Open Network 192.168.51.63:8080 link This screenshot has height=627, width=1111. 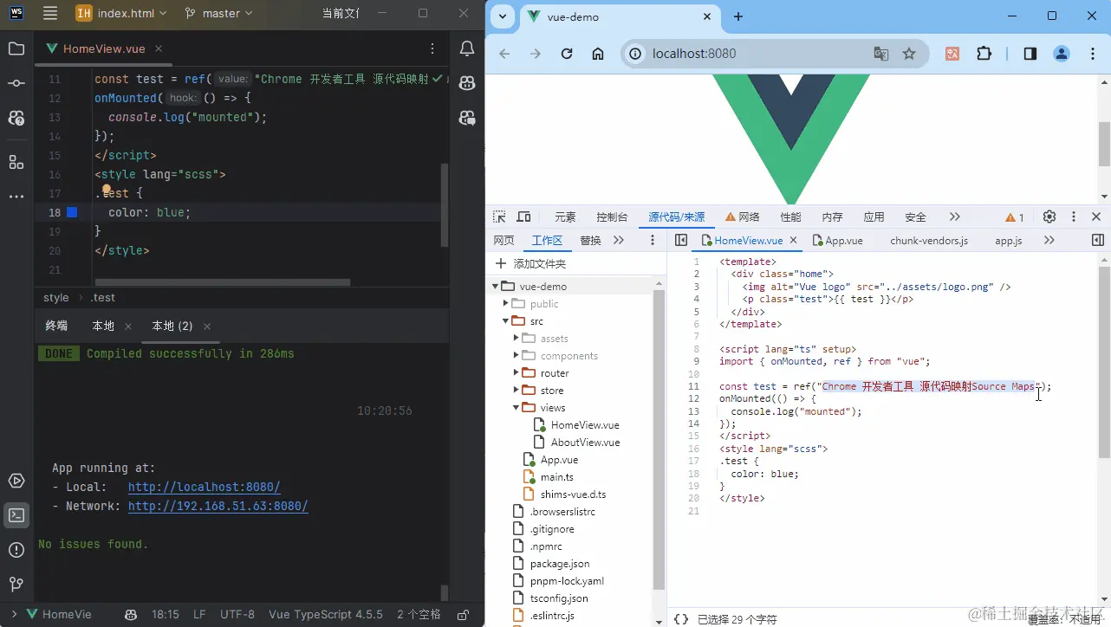218,506
